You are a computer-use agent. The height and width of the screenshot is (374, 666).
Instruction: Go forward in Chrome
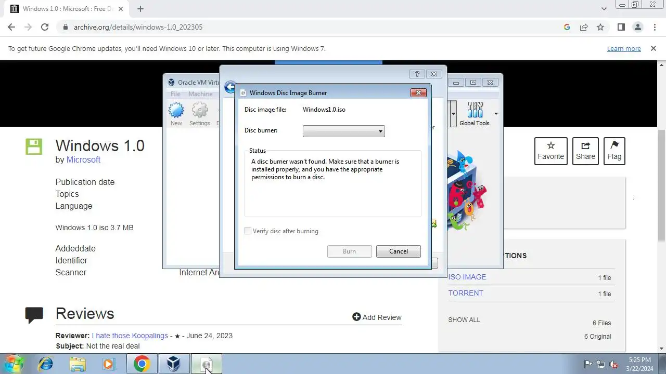[28, 27]
